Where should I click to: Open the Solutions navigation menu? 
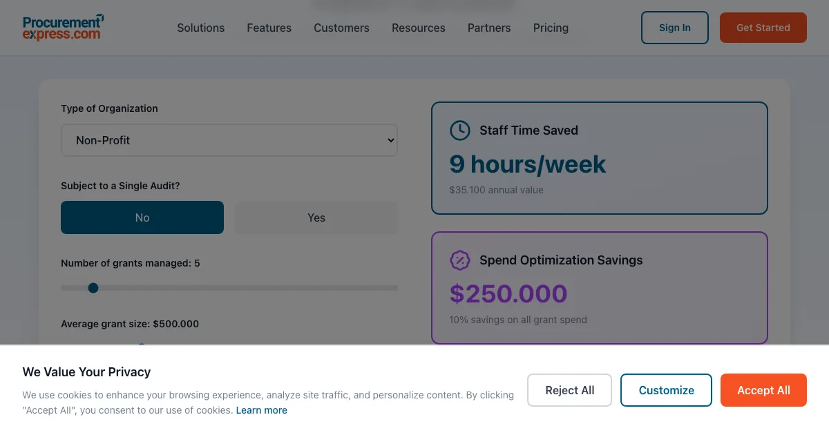pyautogui.click(x=200, y=28)
